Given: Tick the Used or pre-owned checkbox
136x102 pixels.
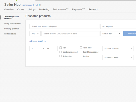Looking at the screenshot, I should pyautogui.click(x=61, y=52).
